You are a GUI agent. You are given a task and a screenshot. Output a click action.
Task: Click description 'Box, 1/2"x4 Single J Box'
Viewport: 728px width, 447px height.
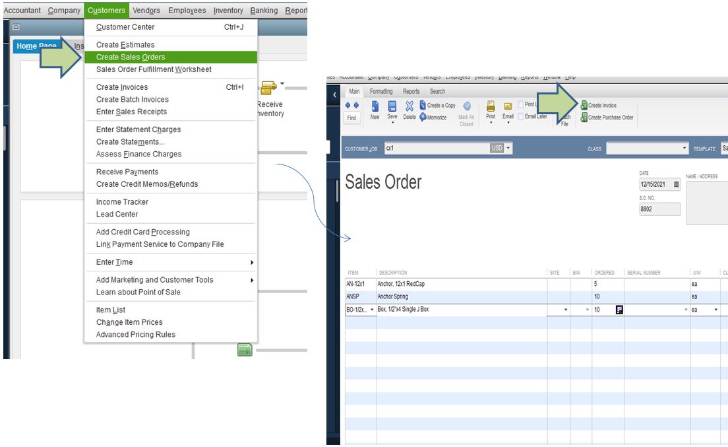(403, 310)
